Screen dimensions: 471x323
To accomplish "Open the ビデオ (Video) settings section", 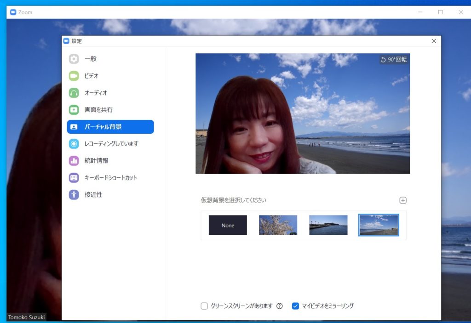I will (110, 76).
